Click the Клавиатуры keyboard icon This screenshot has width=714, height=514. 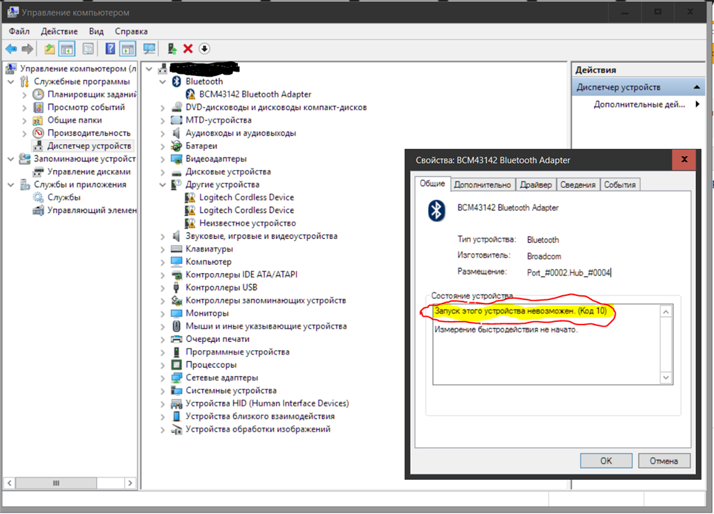[176, 249]
